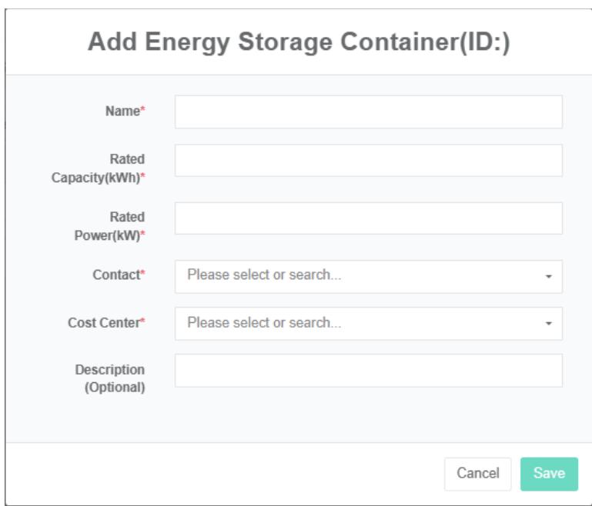Save the new energy storage container
Image resolution: width=592 pixels, height=506 pixels.
tap(549, 474)
